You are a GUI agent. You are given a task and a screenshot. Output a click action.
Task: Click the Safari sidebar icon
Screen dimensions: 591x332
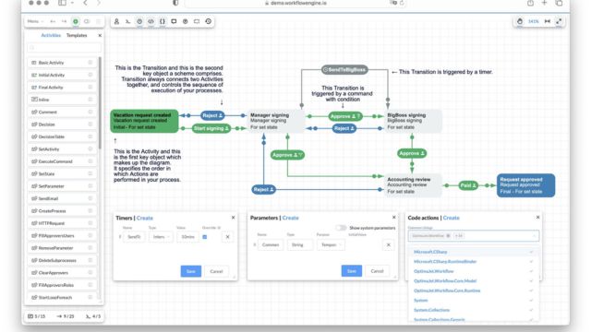(62, 3)
